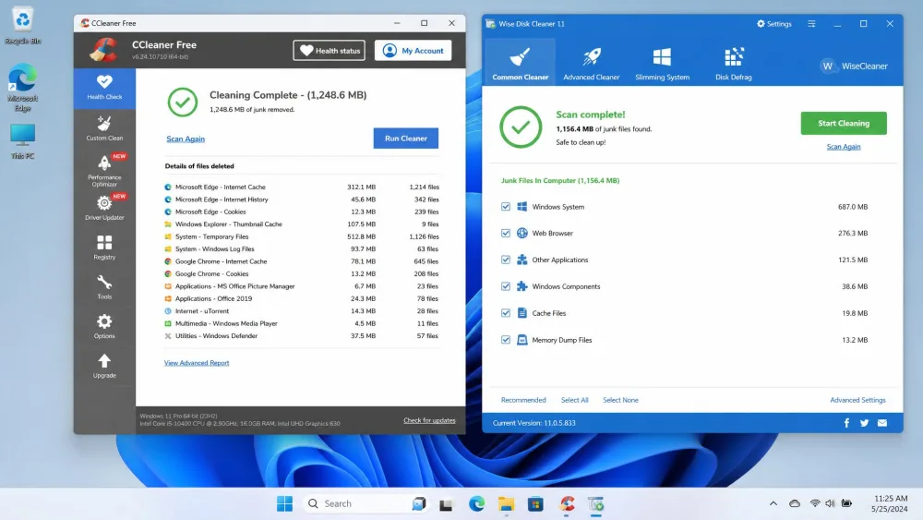Screen dimensions: 923x520
Task: Click Scan Again link in CCleaner
Action: tap(186, 139)
